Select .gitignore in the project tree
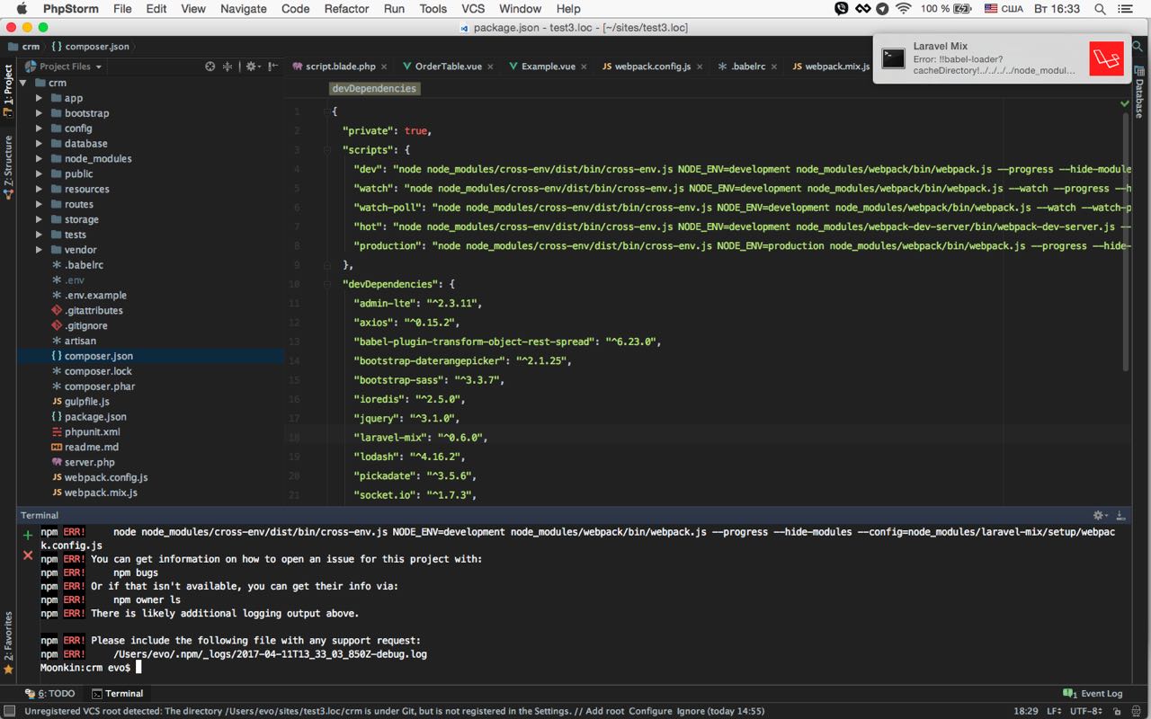The height and width of the screenshot is (719, 1151). pyautogui.click(x=85, y=325)
